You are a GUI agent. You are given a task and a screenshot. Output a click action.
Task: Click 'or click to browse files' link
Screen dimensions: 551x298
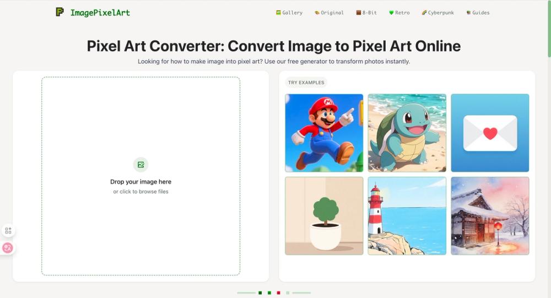coord(141,192)
